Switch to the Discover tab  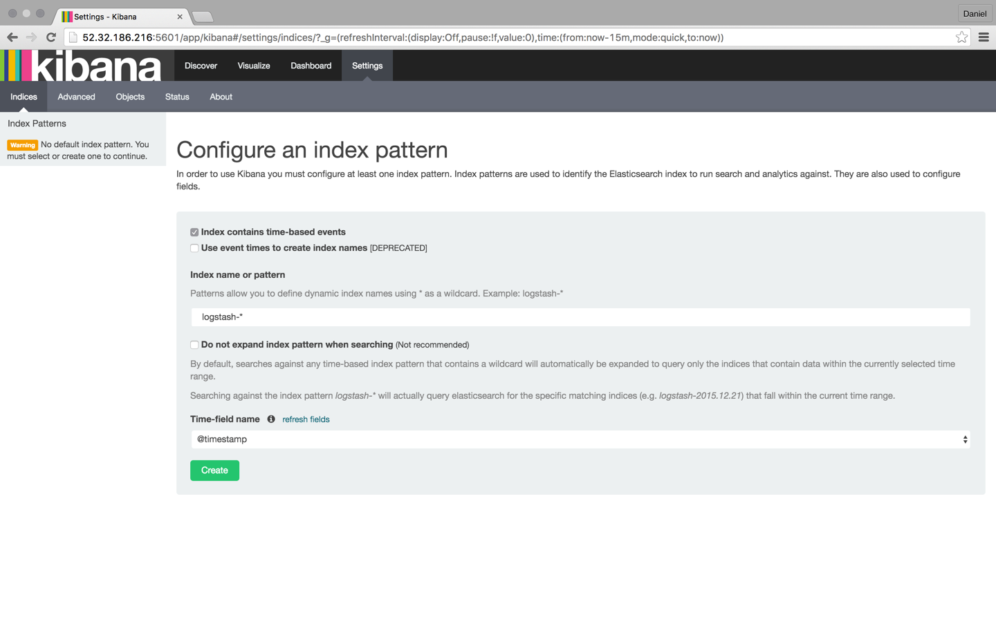point(201,65)
